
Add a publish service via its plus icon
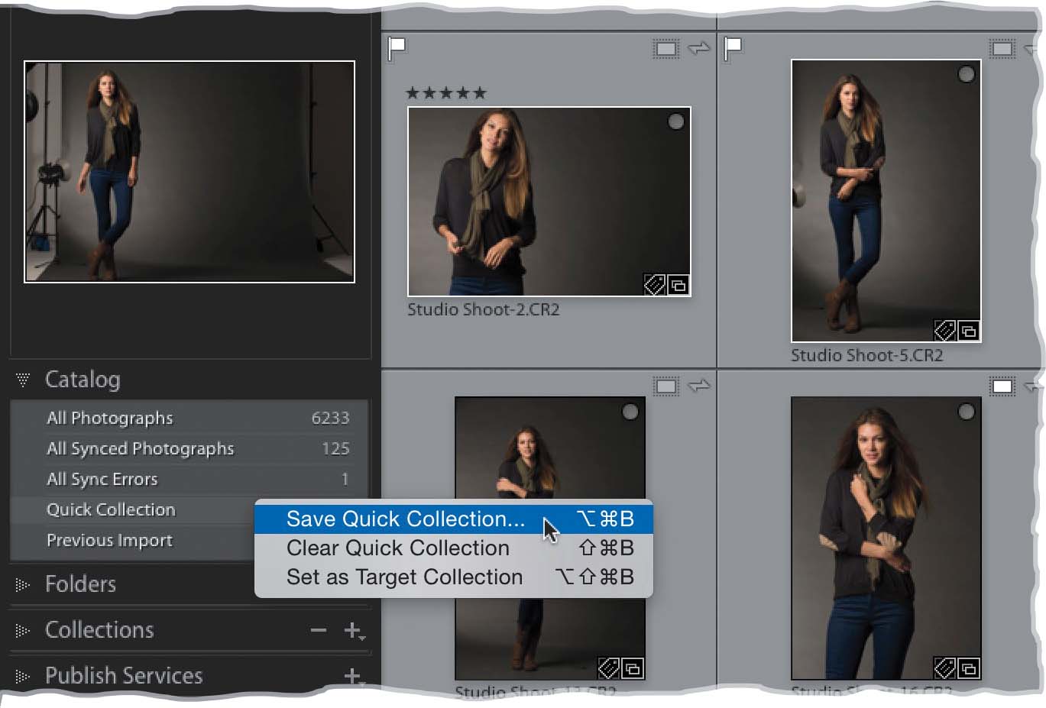351,675
